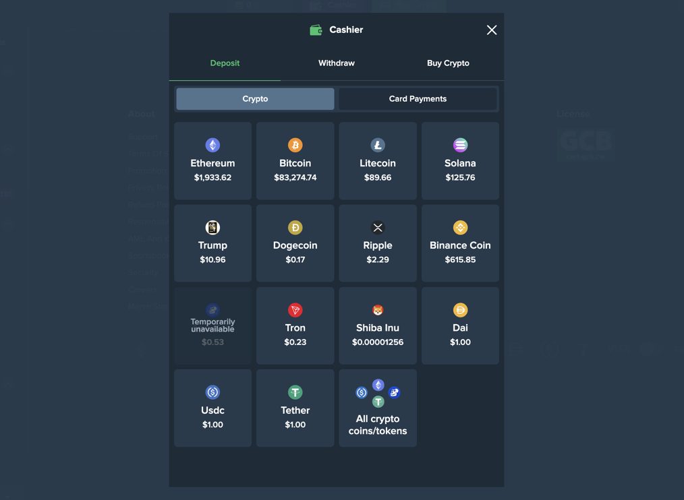Viewport: 684px width, 500px height.
Task: Switch to Card Payments method
Action: pos(418,99)
